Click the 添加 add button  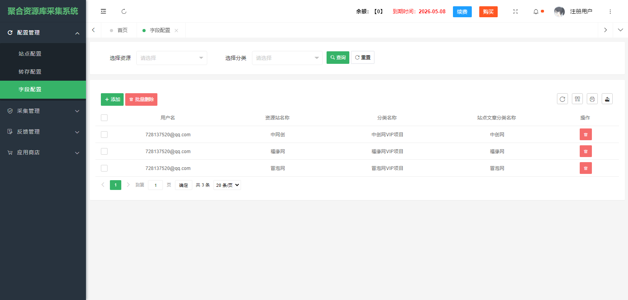click(112, 99)
